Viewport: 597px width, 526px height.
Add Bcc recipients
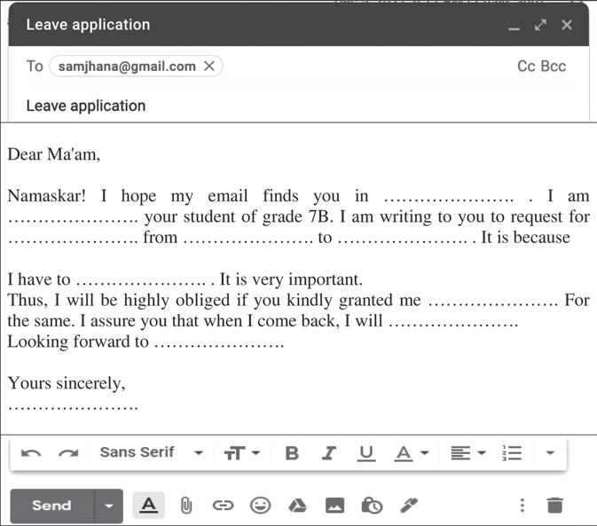click(x=554, y=67)
